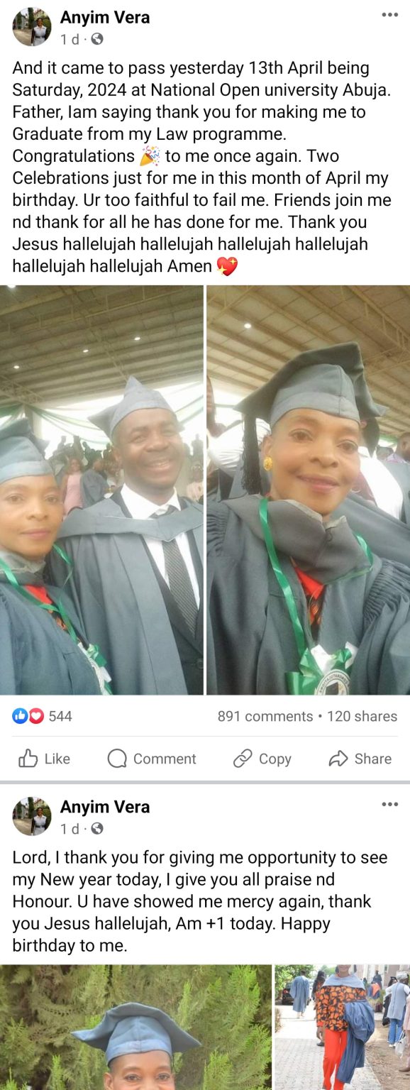Tap the thumbs-up Like icon
This screenshot has height=1090, width=410.
click(x=28, y=759)
